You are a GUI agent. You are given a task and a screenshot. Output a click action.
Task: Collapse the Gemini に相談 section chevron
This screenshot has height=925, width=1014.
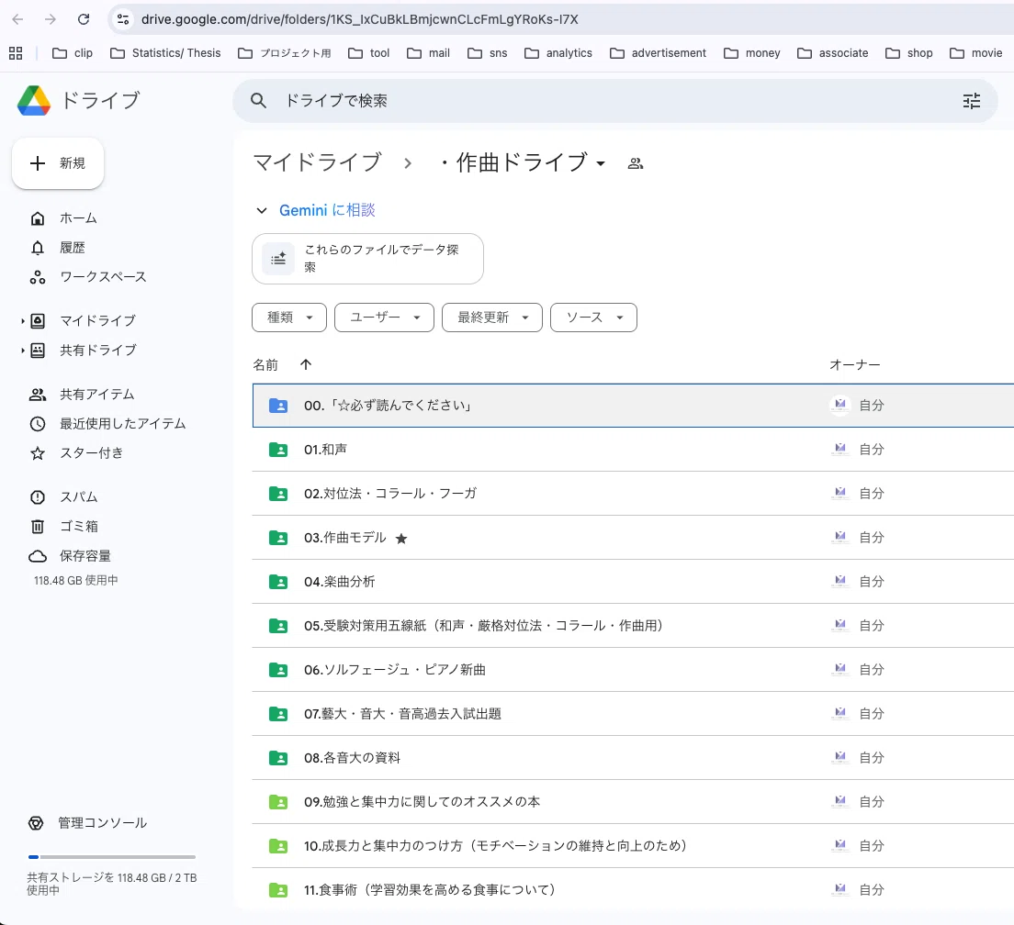click(261, 210)
